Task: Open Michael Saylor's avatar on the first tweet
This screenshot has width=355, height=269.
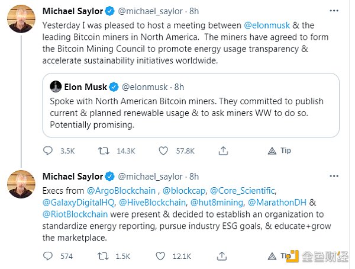Action: pos(20,20)
